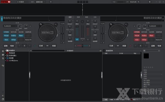Select SAMPLER pad mode on deck B
Viewport: 165px width, 102px height.
click(159, 32)
